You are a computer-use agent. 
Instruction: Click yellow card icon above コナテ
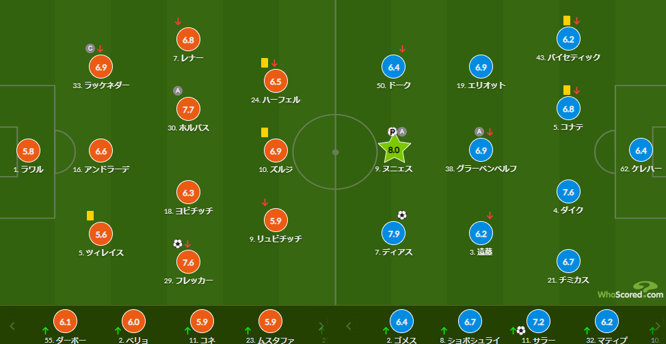point(567,90)
